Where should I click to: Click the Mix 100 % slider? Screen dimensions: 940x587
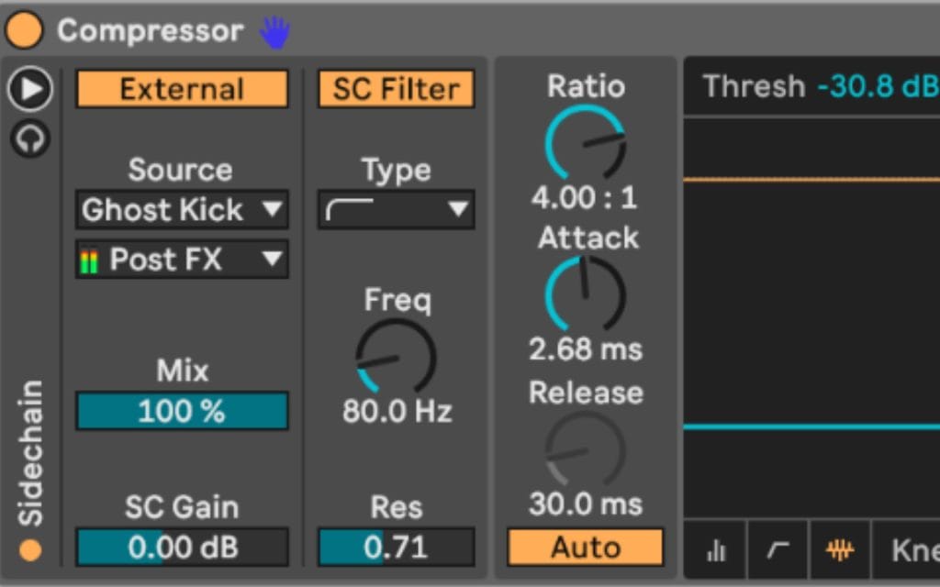pyautogui.click(x=182, y=411)
